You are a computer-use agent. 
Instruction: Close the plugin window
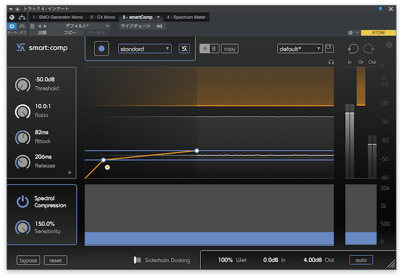(391, 9)
